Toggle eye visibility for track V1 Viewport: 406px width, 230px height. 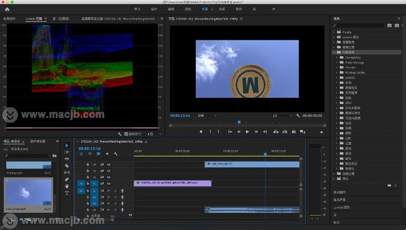108,183
